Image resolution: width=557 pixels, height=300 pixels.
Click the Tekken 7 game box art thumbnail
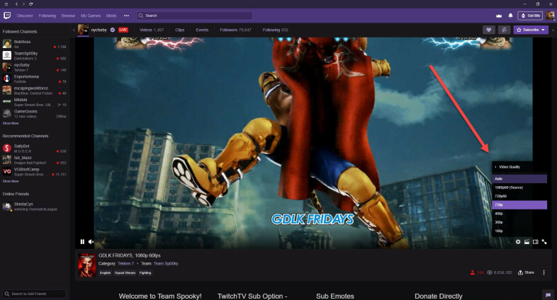point(87,265)
